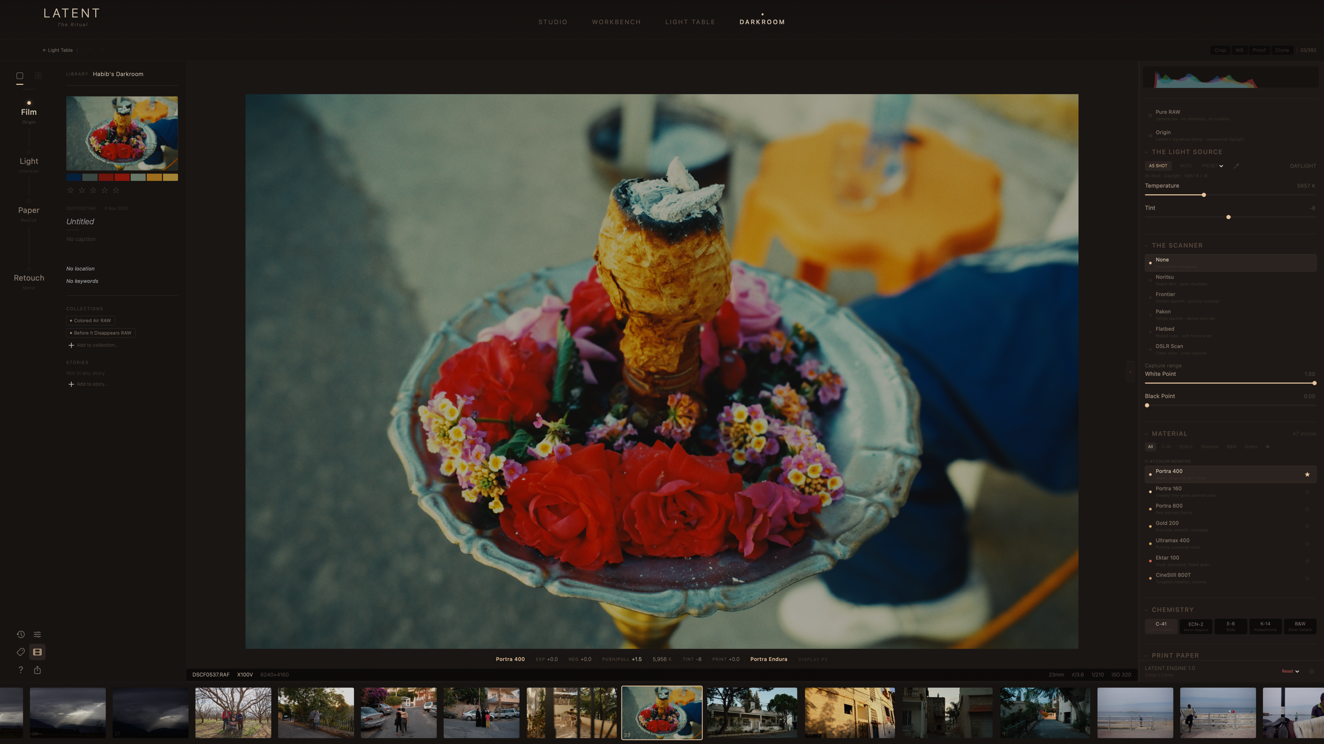Set rating to three stars
1324x744 pixels.
[x=93, y=190]
